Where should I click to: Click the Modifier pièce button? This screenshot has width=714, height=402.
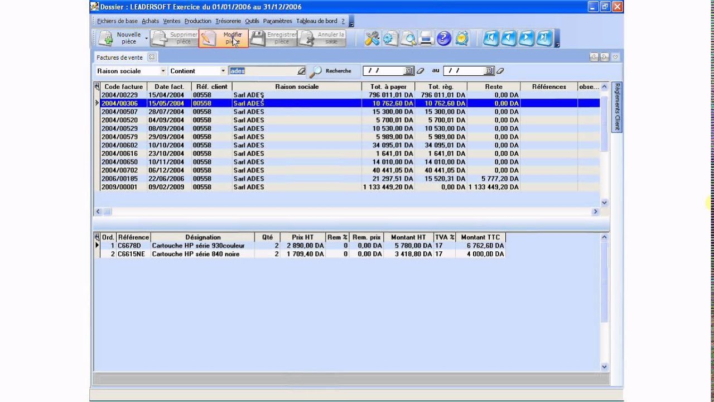223,38
